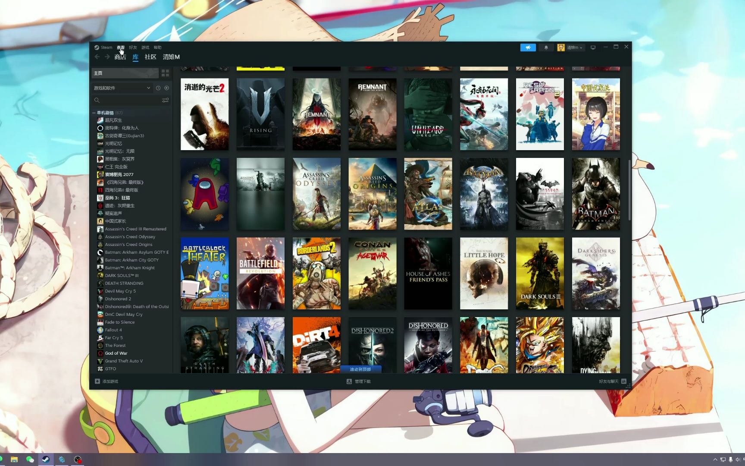Open the Borderlands 2 cover
Viewport: 745px width, 466px height.
pyautogui.click(x=316, y=274)
